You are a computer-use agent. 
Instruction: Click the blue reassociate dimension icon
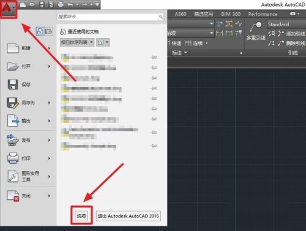click(x=239, y=33)
